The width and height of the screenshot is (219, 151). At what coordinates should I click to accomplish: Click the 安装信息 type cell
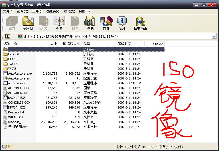pyautogui.click(x=90, y=93)
